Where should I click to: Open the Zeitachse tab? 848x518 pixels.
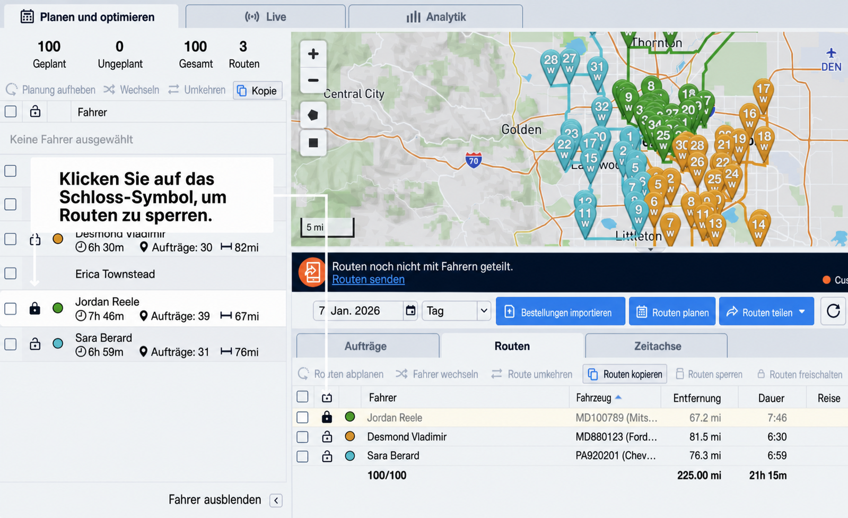click(x=657, y=346)
